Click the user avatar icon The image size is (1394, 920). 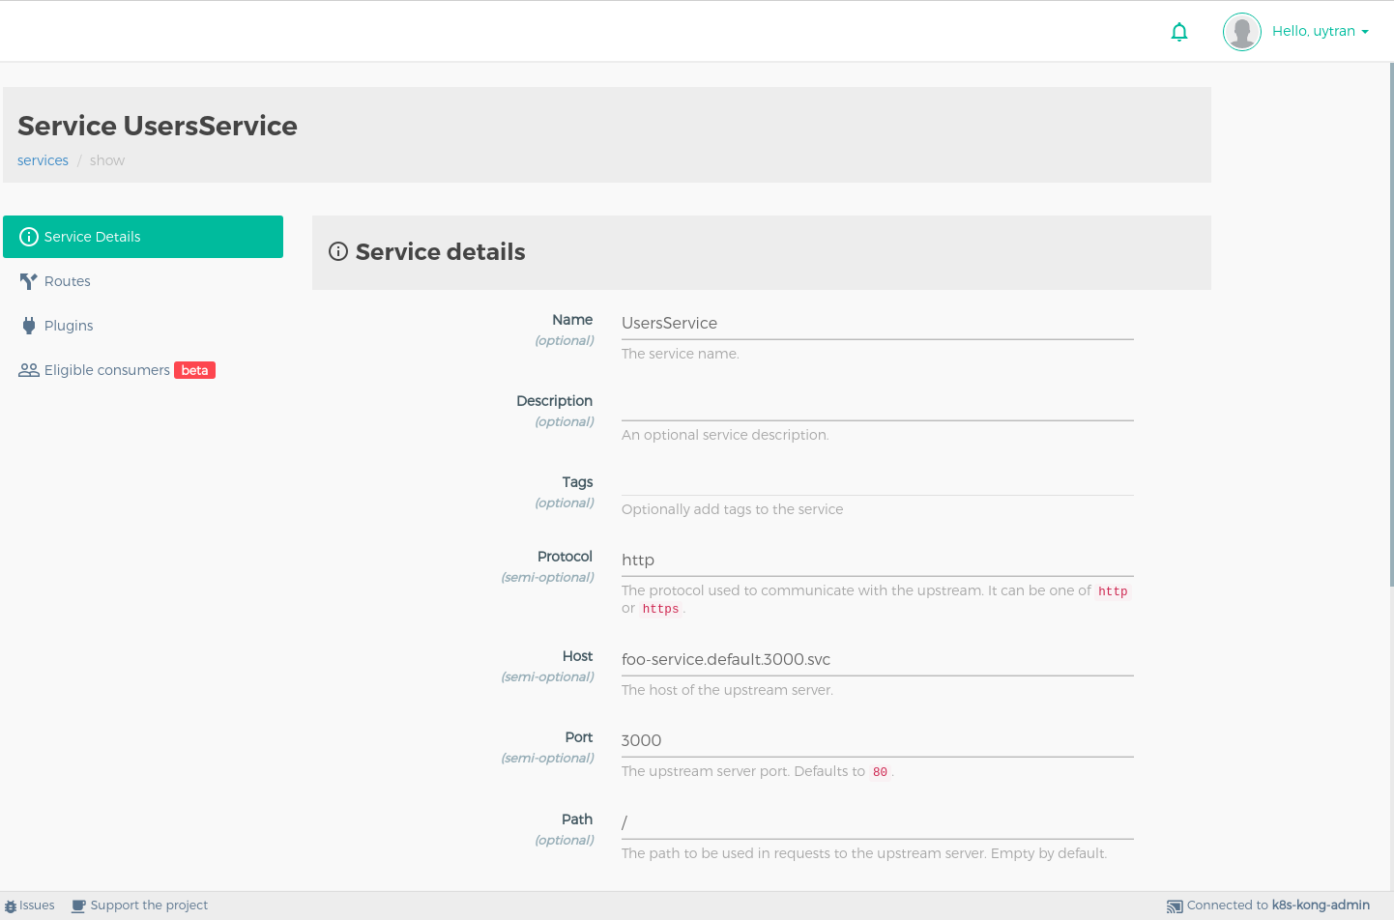tap(1242, 32)
